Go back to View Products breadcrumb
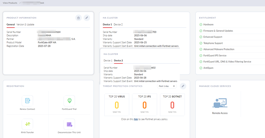 pos(10,3)
